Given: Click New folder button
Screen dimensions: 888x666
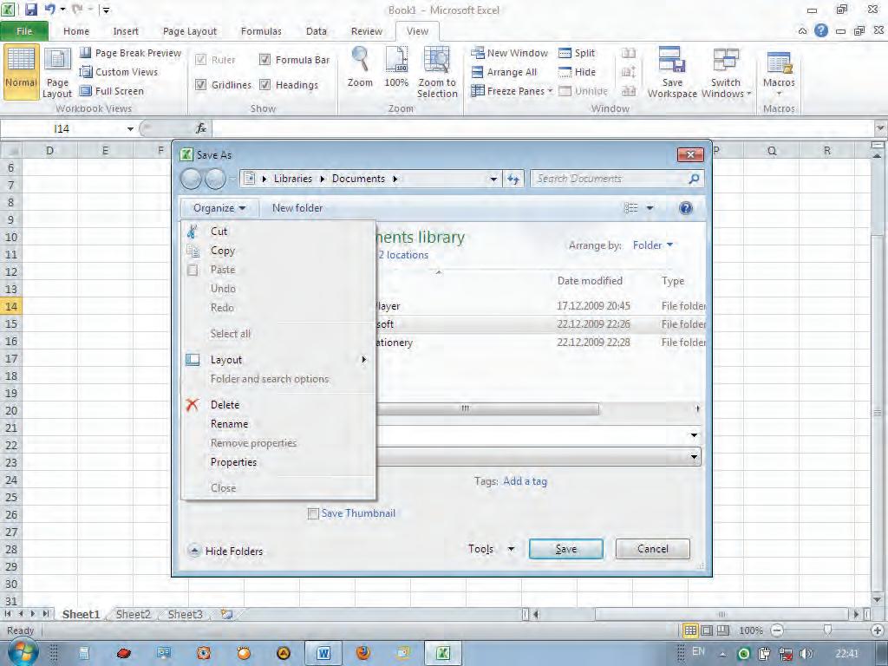Looking at the screenshot, I should [297, 208].
